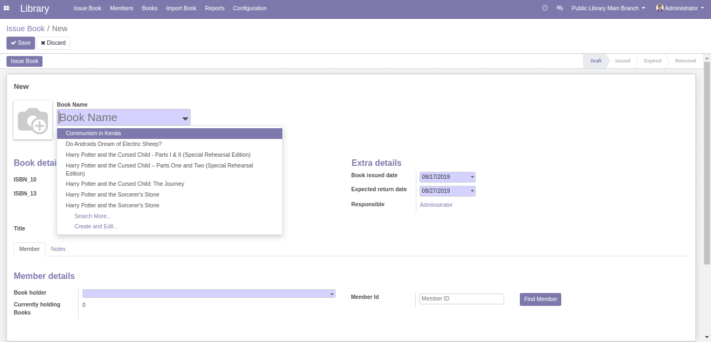Image resolution: width=711 pixels, height=342 pixels.
Task: Open the apps grid menu icon
Action: pos(6,8)
